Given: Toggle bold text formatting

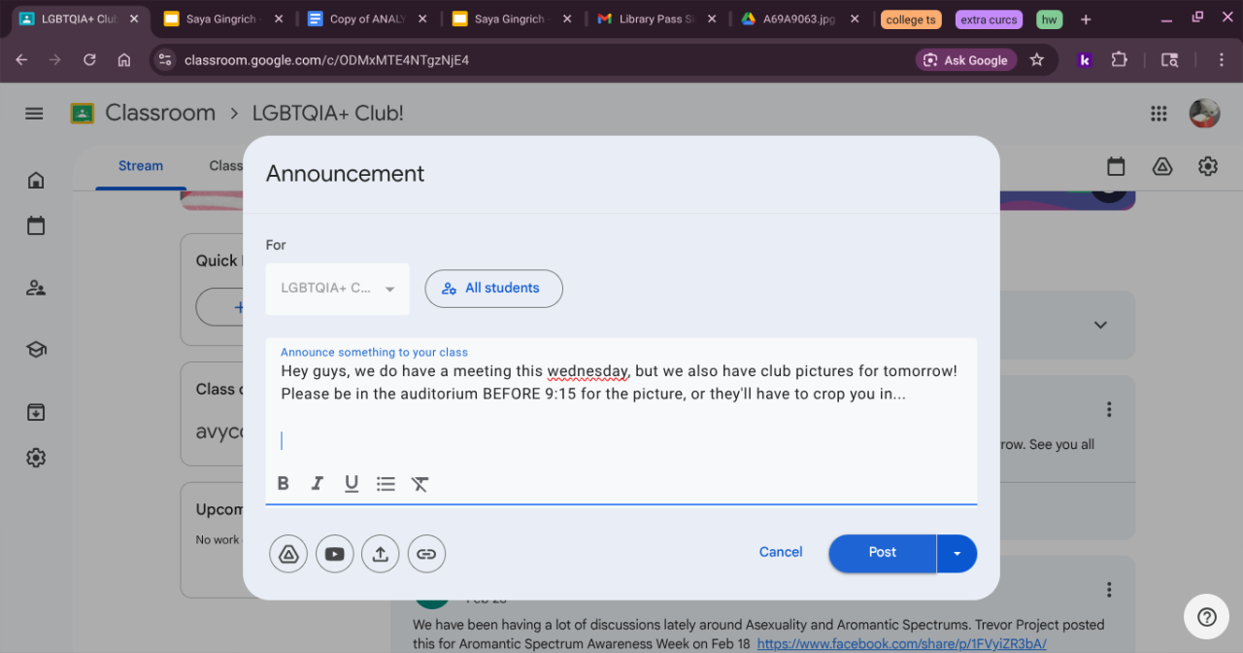Looking at the screenshot, I should pos(284,484).
